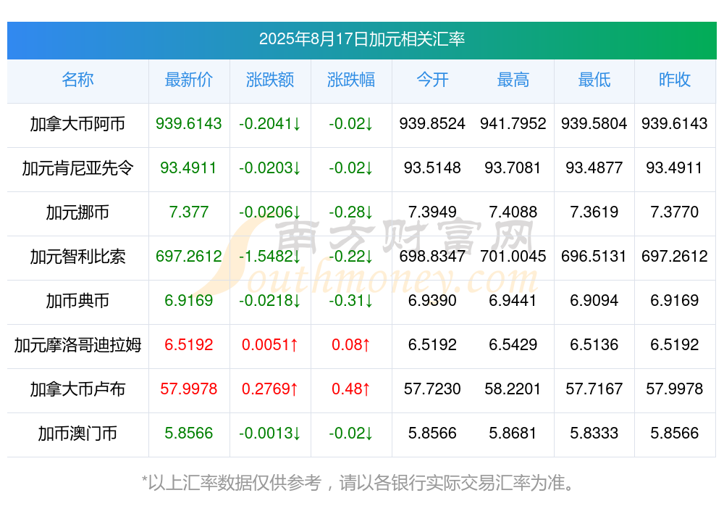Click the percentage 0.48↑

351,389
